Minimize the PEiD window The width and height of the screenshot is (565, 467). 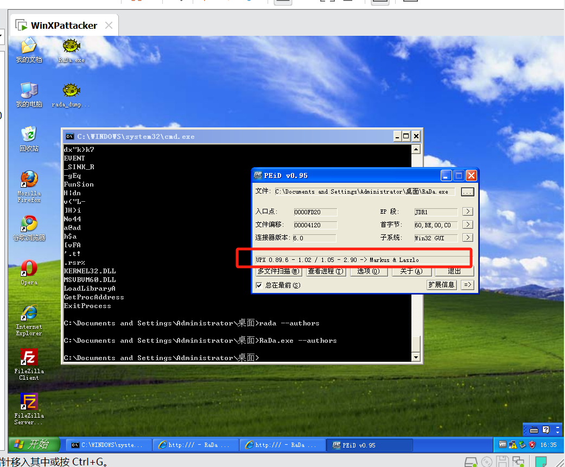click(x=446, y=176)
